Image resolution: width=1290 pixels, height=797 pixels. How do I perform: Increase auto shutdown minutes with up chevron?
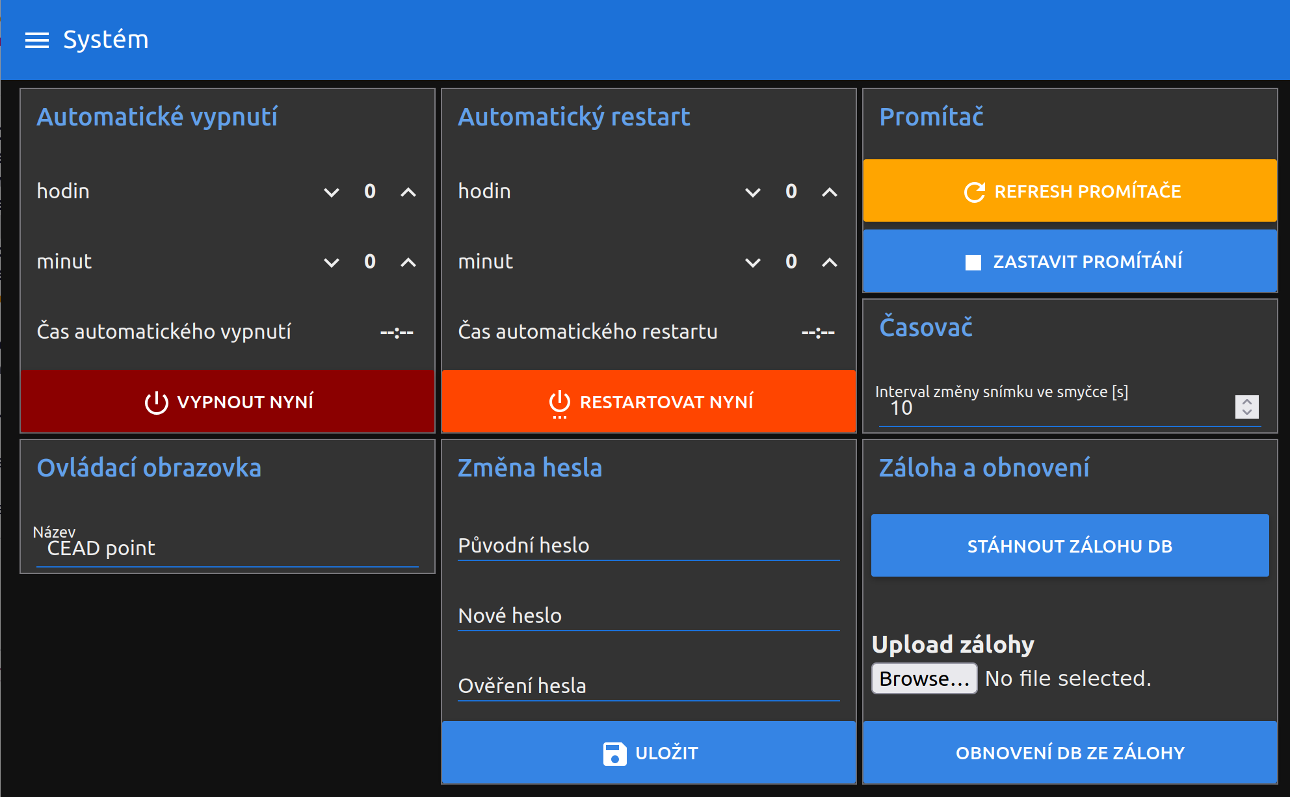(408, 262)
